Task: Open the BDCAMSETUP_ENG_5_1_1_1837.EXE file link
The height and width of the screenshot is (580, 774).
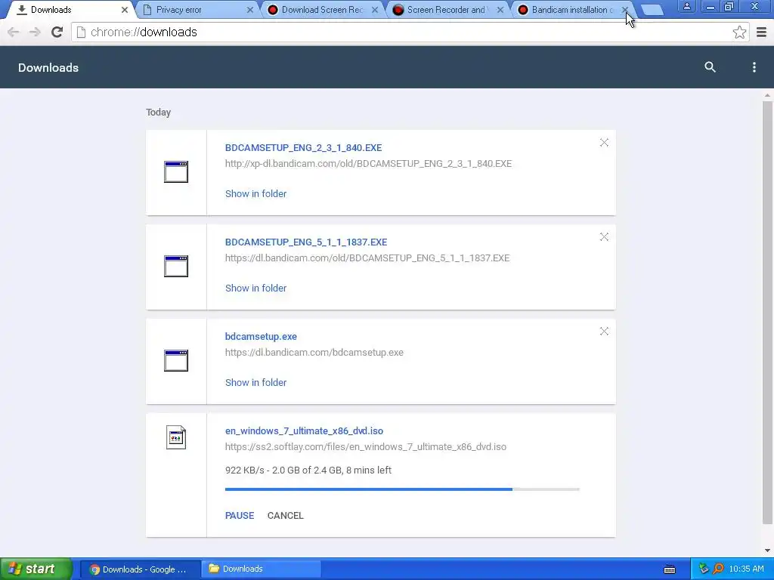Action: (306, 242)
